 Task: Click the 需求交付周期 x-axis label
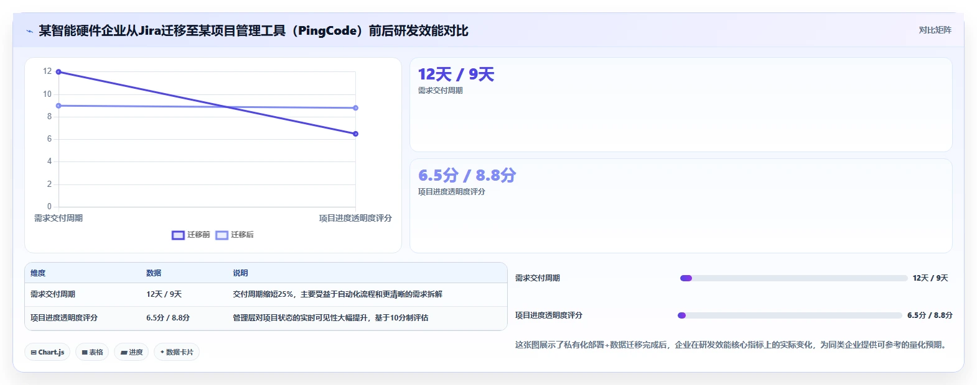coord(58,219)
